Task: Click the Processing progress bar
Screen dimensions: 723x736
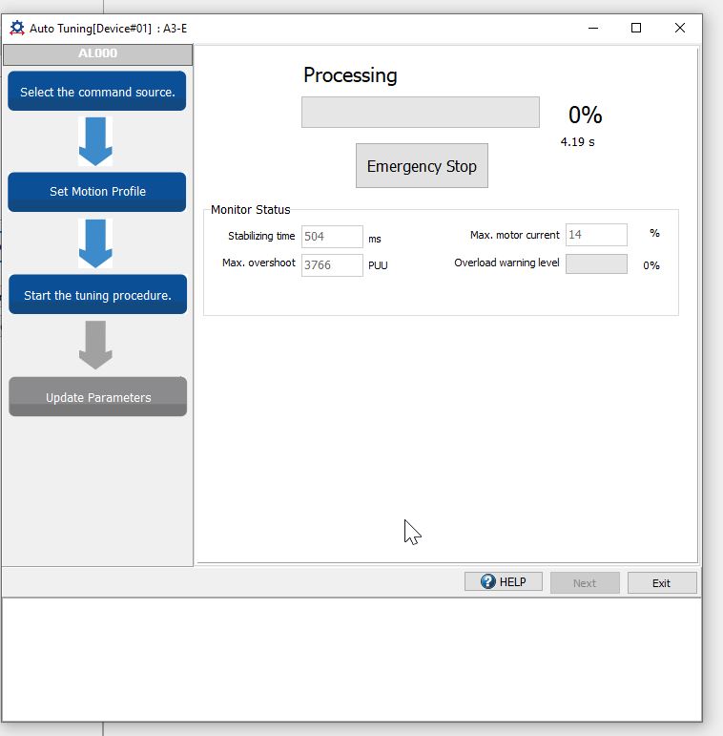Action: coord(421,113)
